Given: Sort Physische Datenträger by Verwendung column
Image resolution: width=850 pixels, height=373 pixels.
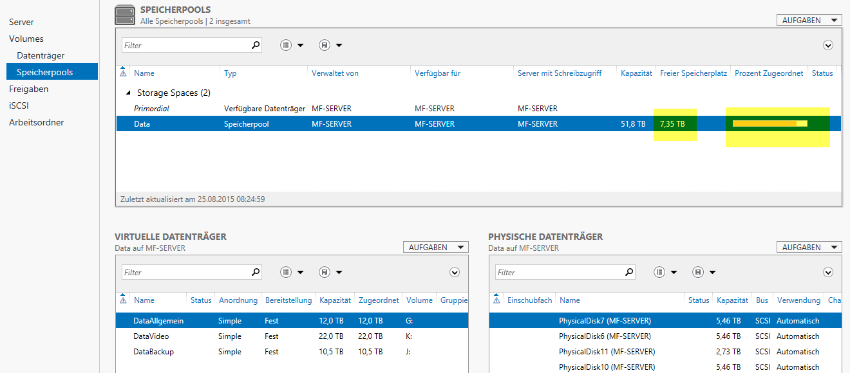Looking at the screenshot, I should tap(798, 300).
